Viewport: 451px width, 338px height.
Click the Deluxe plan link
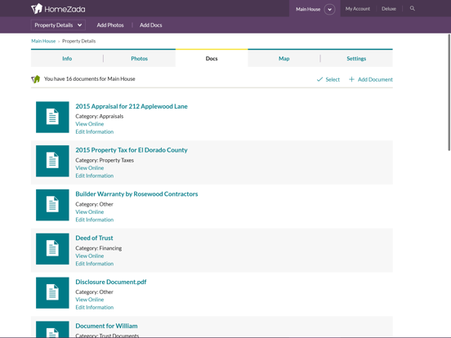click(x=389, y=9)
